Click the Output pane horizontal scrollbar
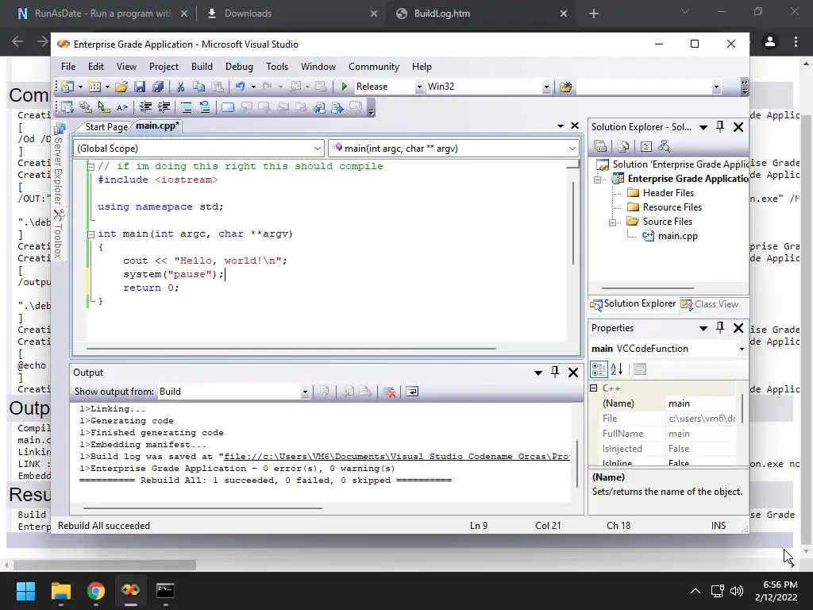Screen dimensions: 813x610 202,508
